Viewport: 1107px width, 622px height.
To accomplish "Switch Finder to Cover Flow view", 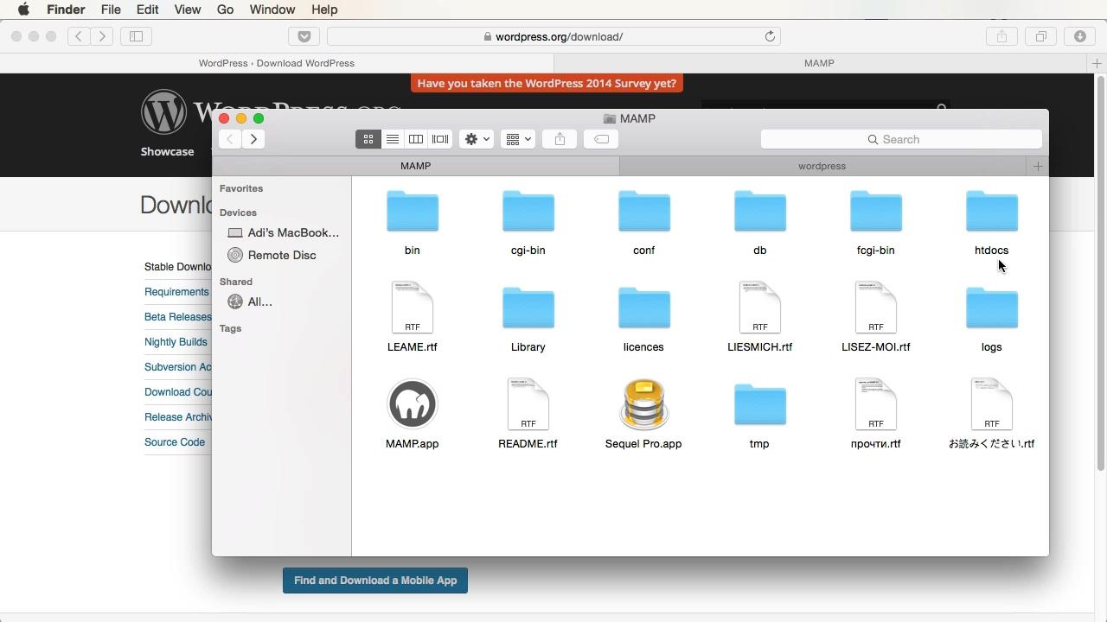I will pyautogui.click(x=440, y=139).
